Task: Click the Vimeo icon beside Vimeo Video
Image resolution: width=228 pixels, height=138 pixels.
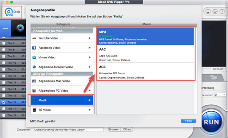Action: tap(34, 57)
